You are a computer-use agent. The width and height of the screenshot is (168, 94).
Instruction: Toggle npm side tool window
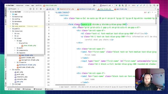pyautogui.click(x=6, y=84)
